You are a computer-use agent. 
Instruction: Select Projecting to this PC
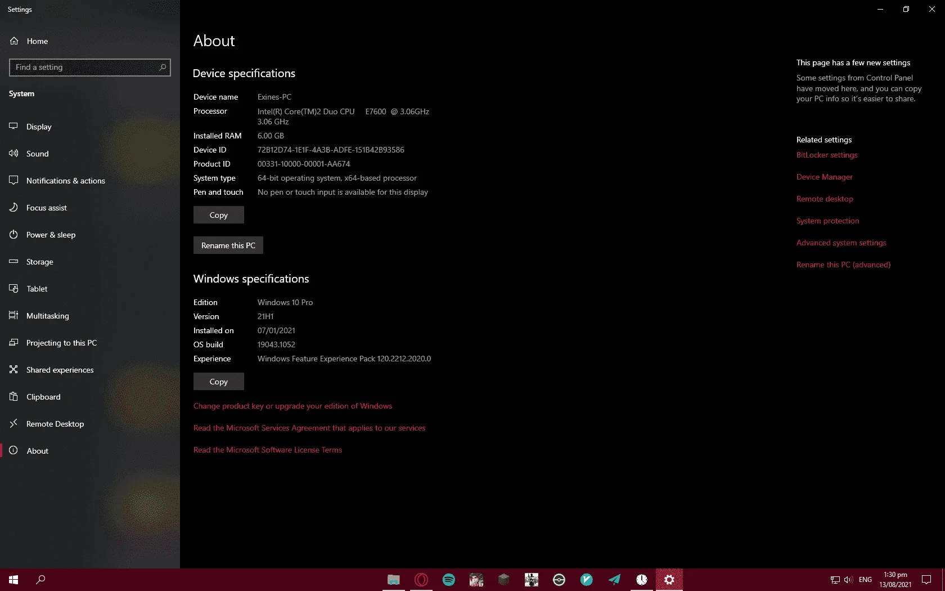click(x=90, y=343)
